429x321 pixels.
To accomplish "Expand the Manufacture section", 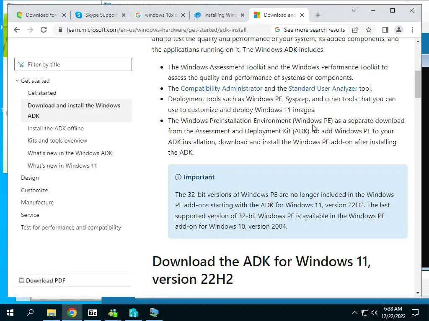I will 37,203.
